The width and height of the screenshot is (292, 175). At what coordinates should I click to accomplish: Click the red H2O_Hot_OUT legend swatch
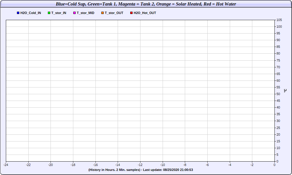coord(131,13)
